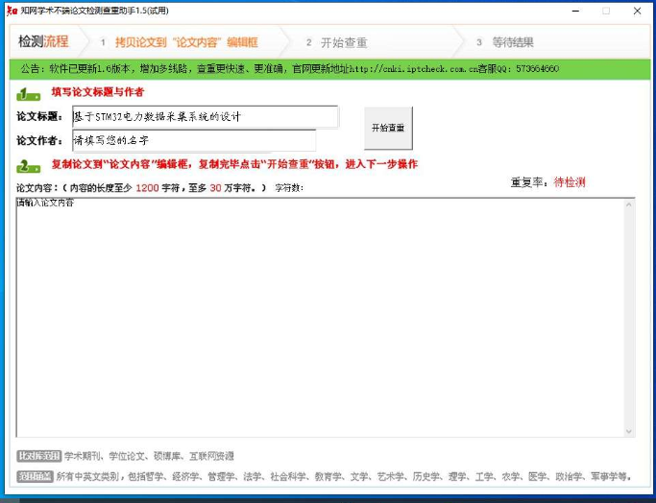The width and height of the screenshot is (656, 503).
Task: Click the green step 2 number icon
Action: pyautogui.click(x=28, y=165)
